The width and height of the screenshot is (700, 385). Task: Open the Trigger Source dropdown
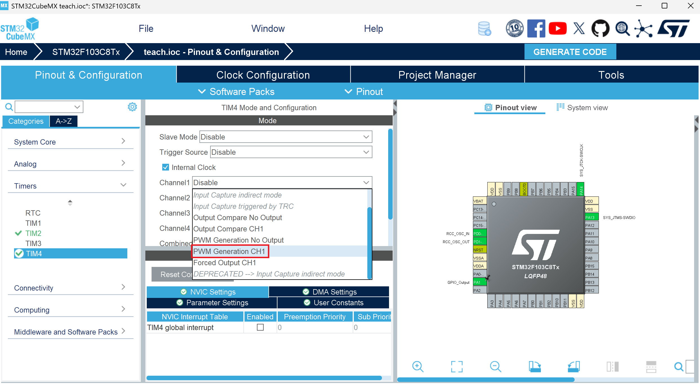(x=291, y=152)
